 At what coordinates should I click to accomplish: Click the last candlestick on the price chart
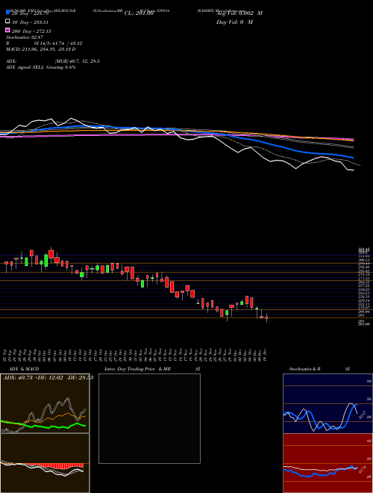tap(266, 318)
